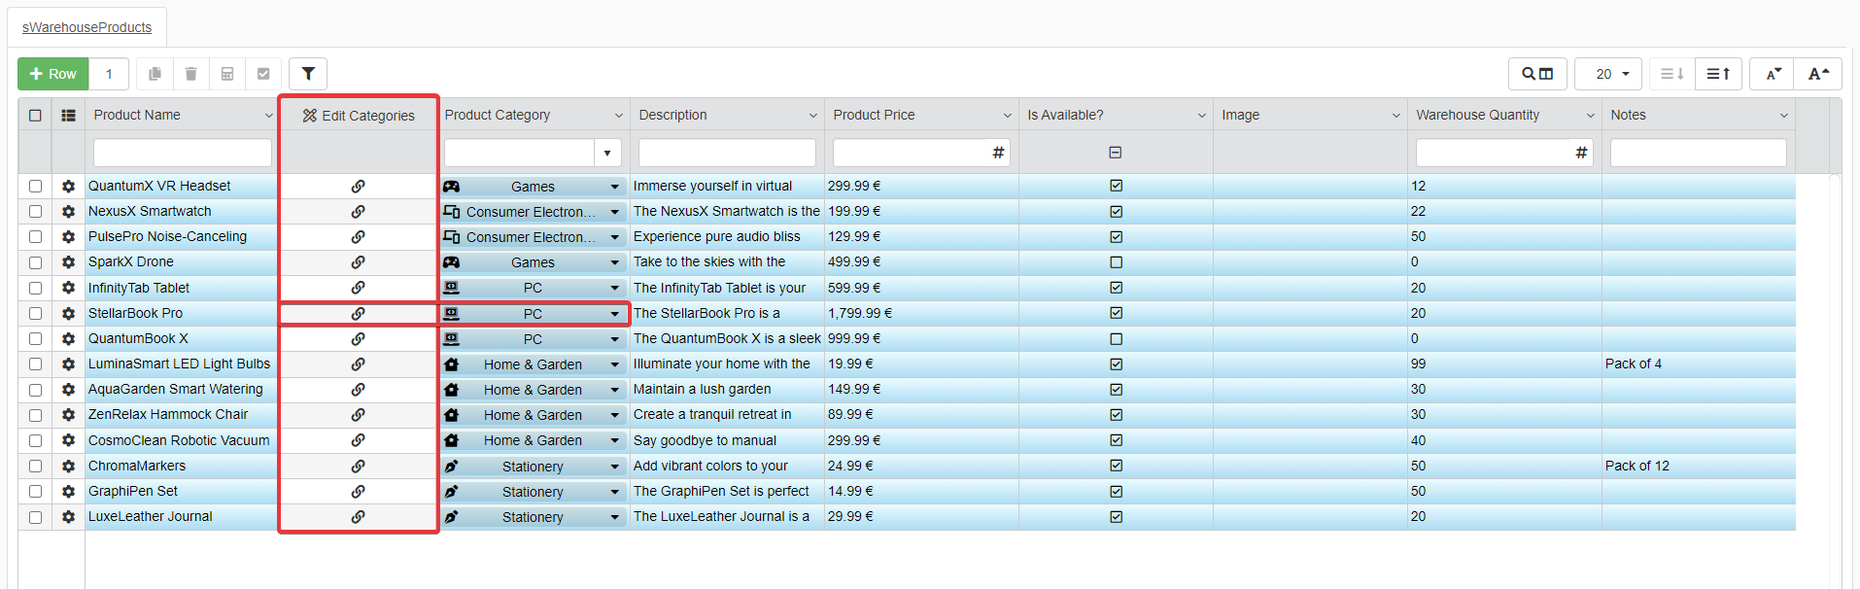This screenshot has width=1860, height=589.
Task: Click the copy rows icon in toolbar
Action: click(x=155, y=74)
